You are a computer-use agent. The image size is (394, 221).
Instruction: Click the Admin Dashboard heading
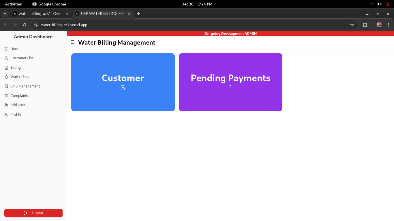coord(33,37)
